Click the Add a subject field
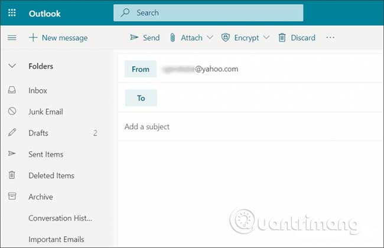 (250, 127)
